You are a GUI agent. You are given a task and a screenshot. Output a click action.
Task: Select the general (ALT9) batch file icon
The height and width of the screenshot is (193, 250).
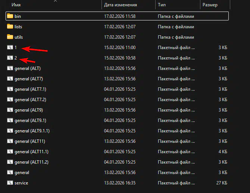tap(10, 110)
